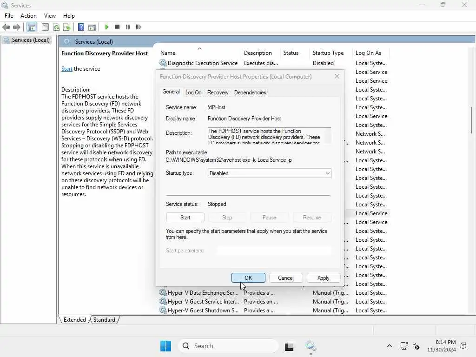Toggle the Show/Hide Action Pane toolbar icon
Image resolution: width=476 pixels, height=357 pixels.
coord(92,27)
